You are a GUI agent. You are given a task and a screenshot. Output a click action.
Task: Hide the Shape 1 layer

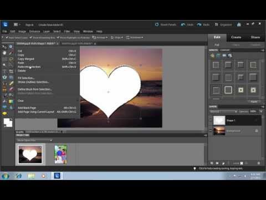tap(211, 119)
